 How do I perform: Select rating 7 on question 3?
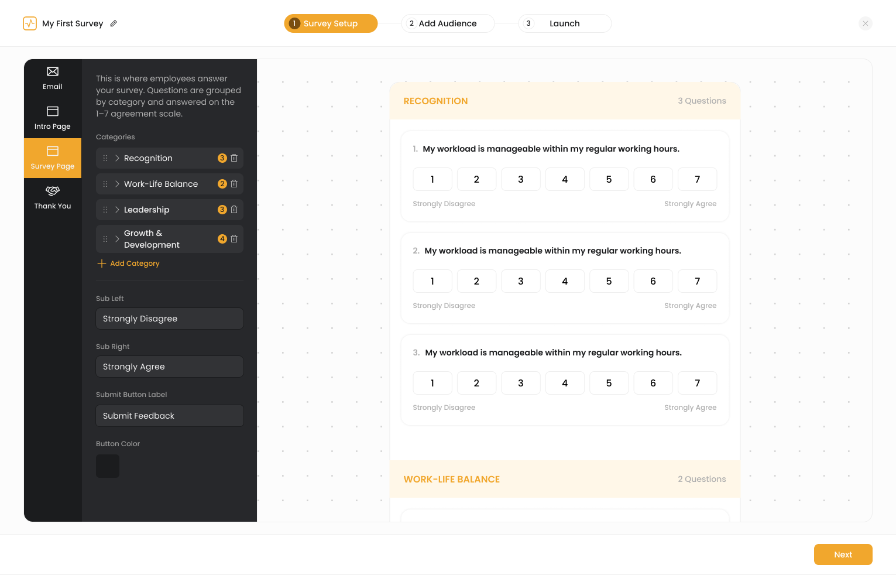pyautogui.click(x=697, y=383)
